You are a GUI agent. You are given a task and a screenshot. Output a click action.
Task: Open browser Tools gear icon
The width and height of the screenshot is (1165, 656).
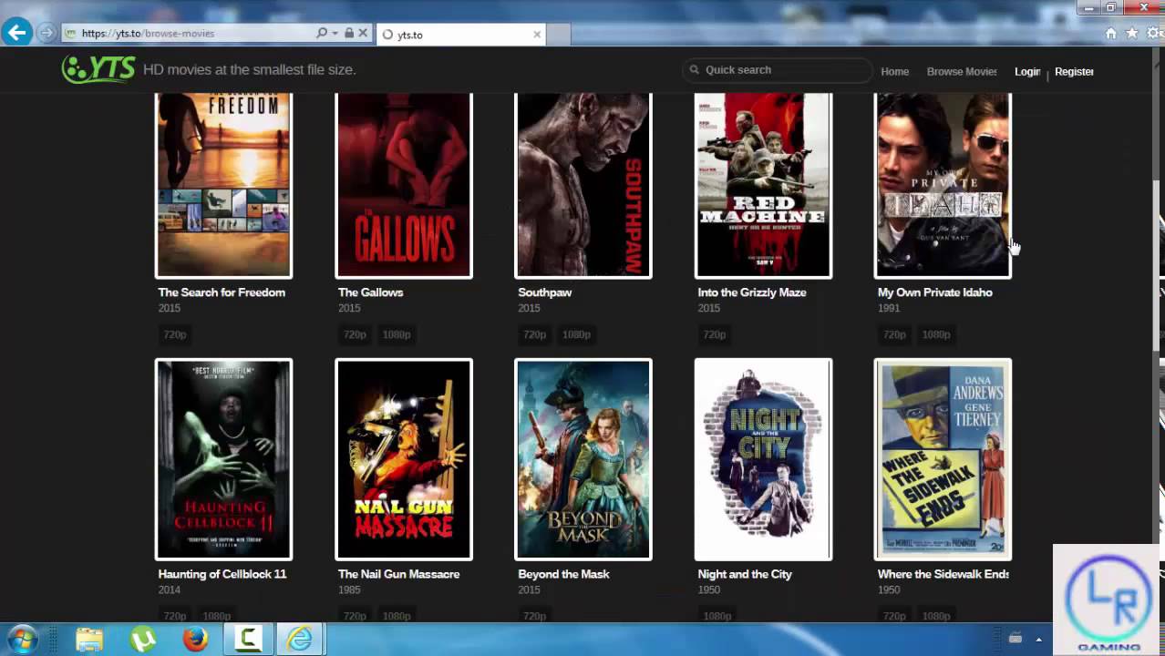(x=1154, y=33)
